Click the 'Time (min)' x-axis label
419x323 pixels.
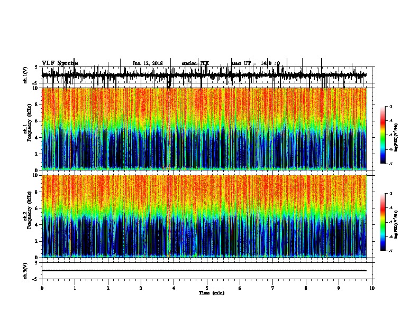pos(212,293)
